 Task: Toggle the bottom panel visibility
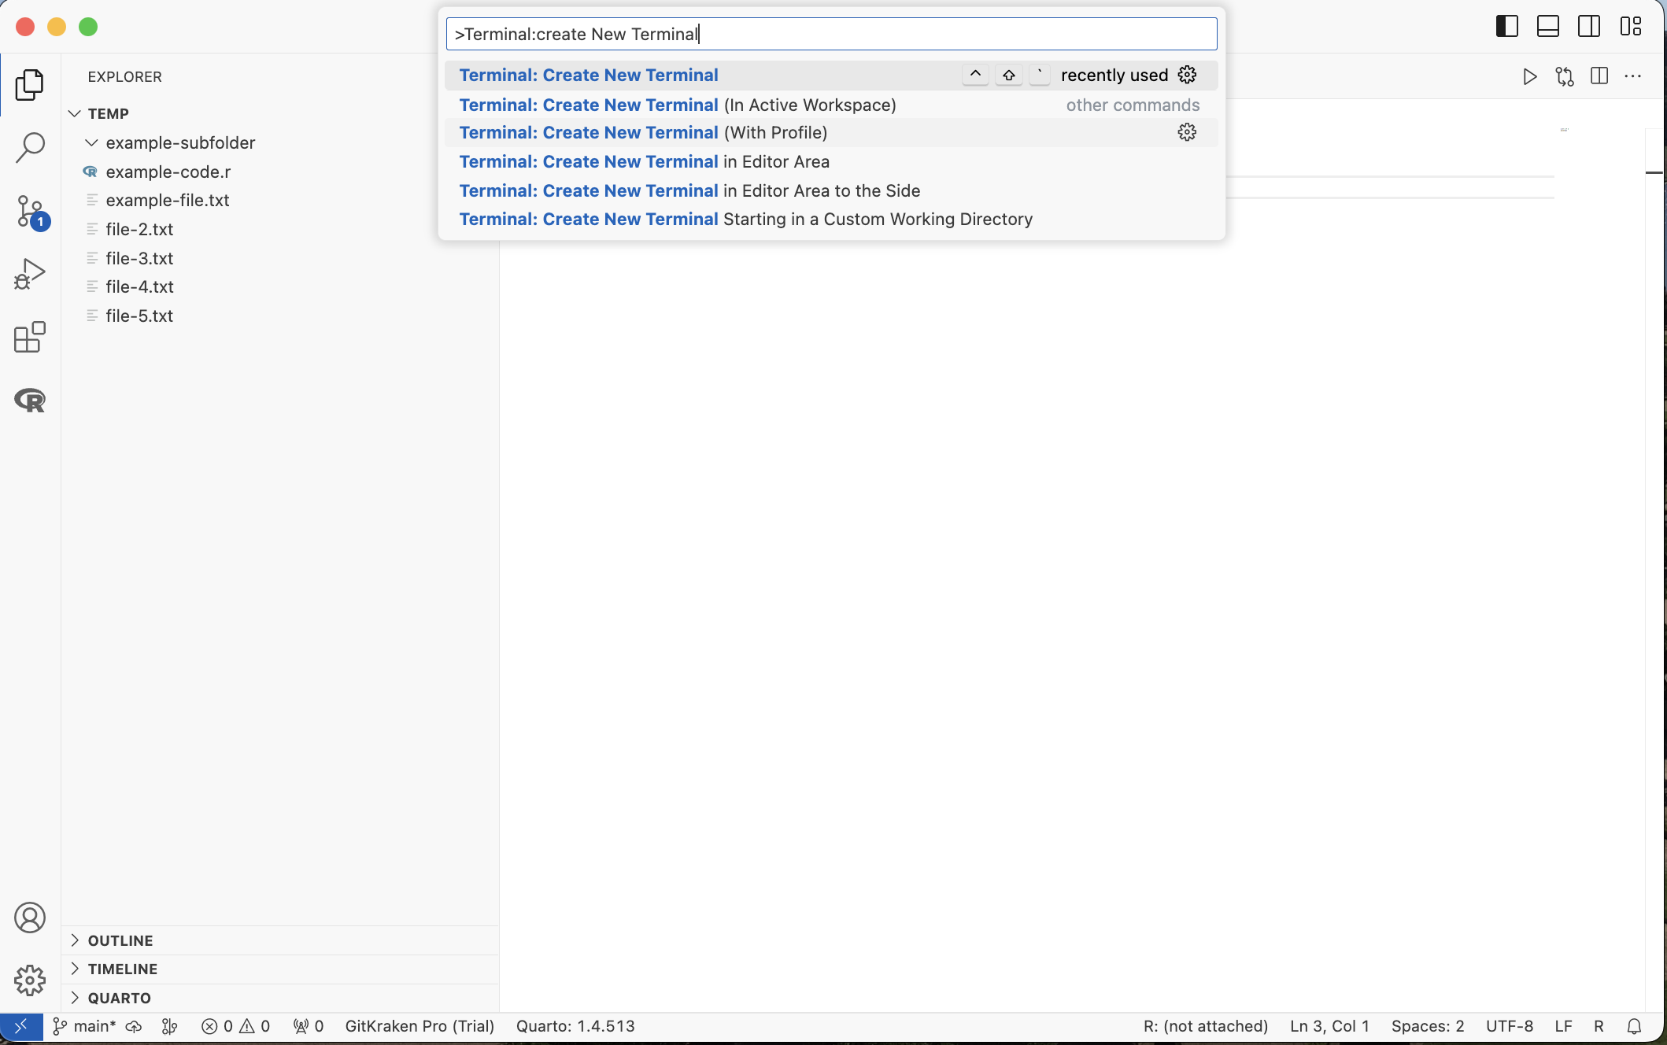tap(1547, 26)
